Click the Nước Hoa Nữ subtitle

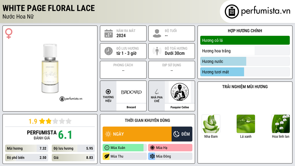click(x=18, y=17)
